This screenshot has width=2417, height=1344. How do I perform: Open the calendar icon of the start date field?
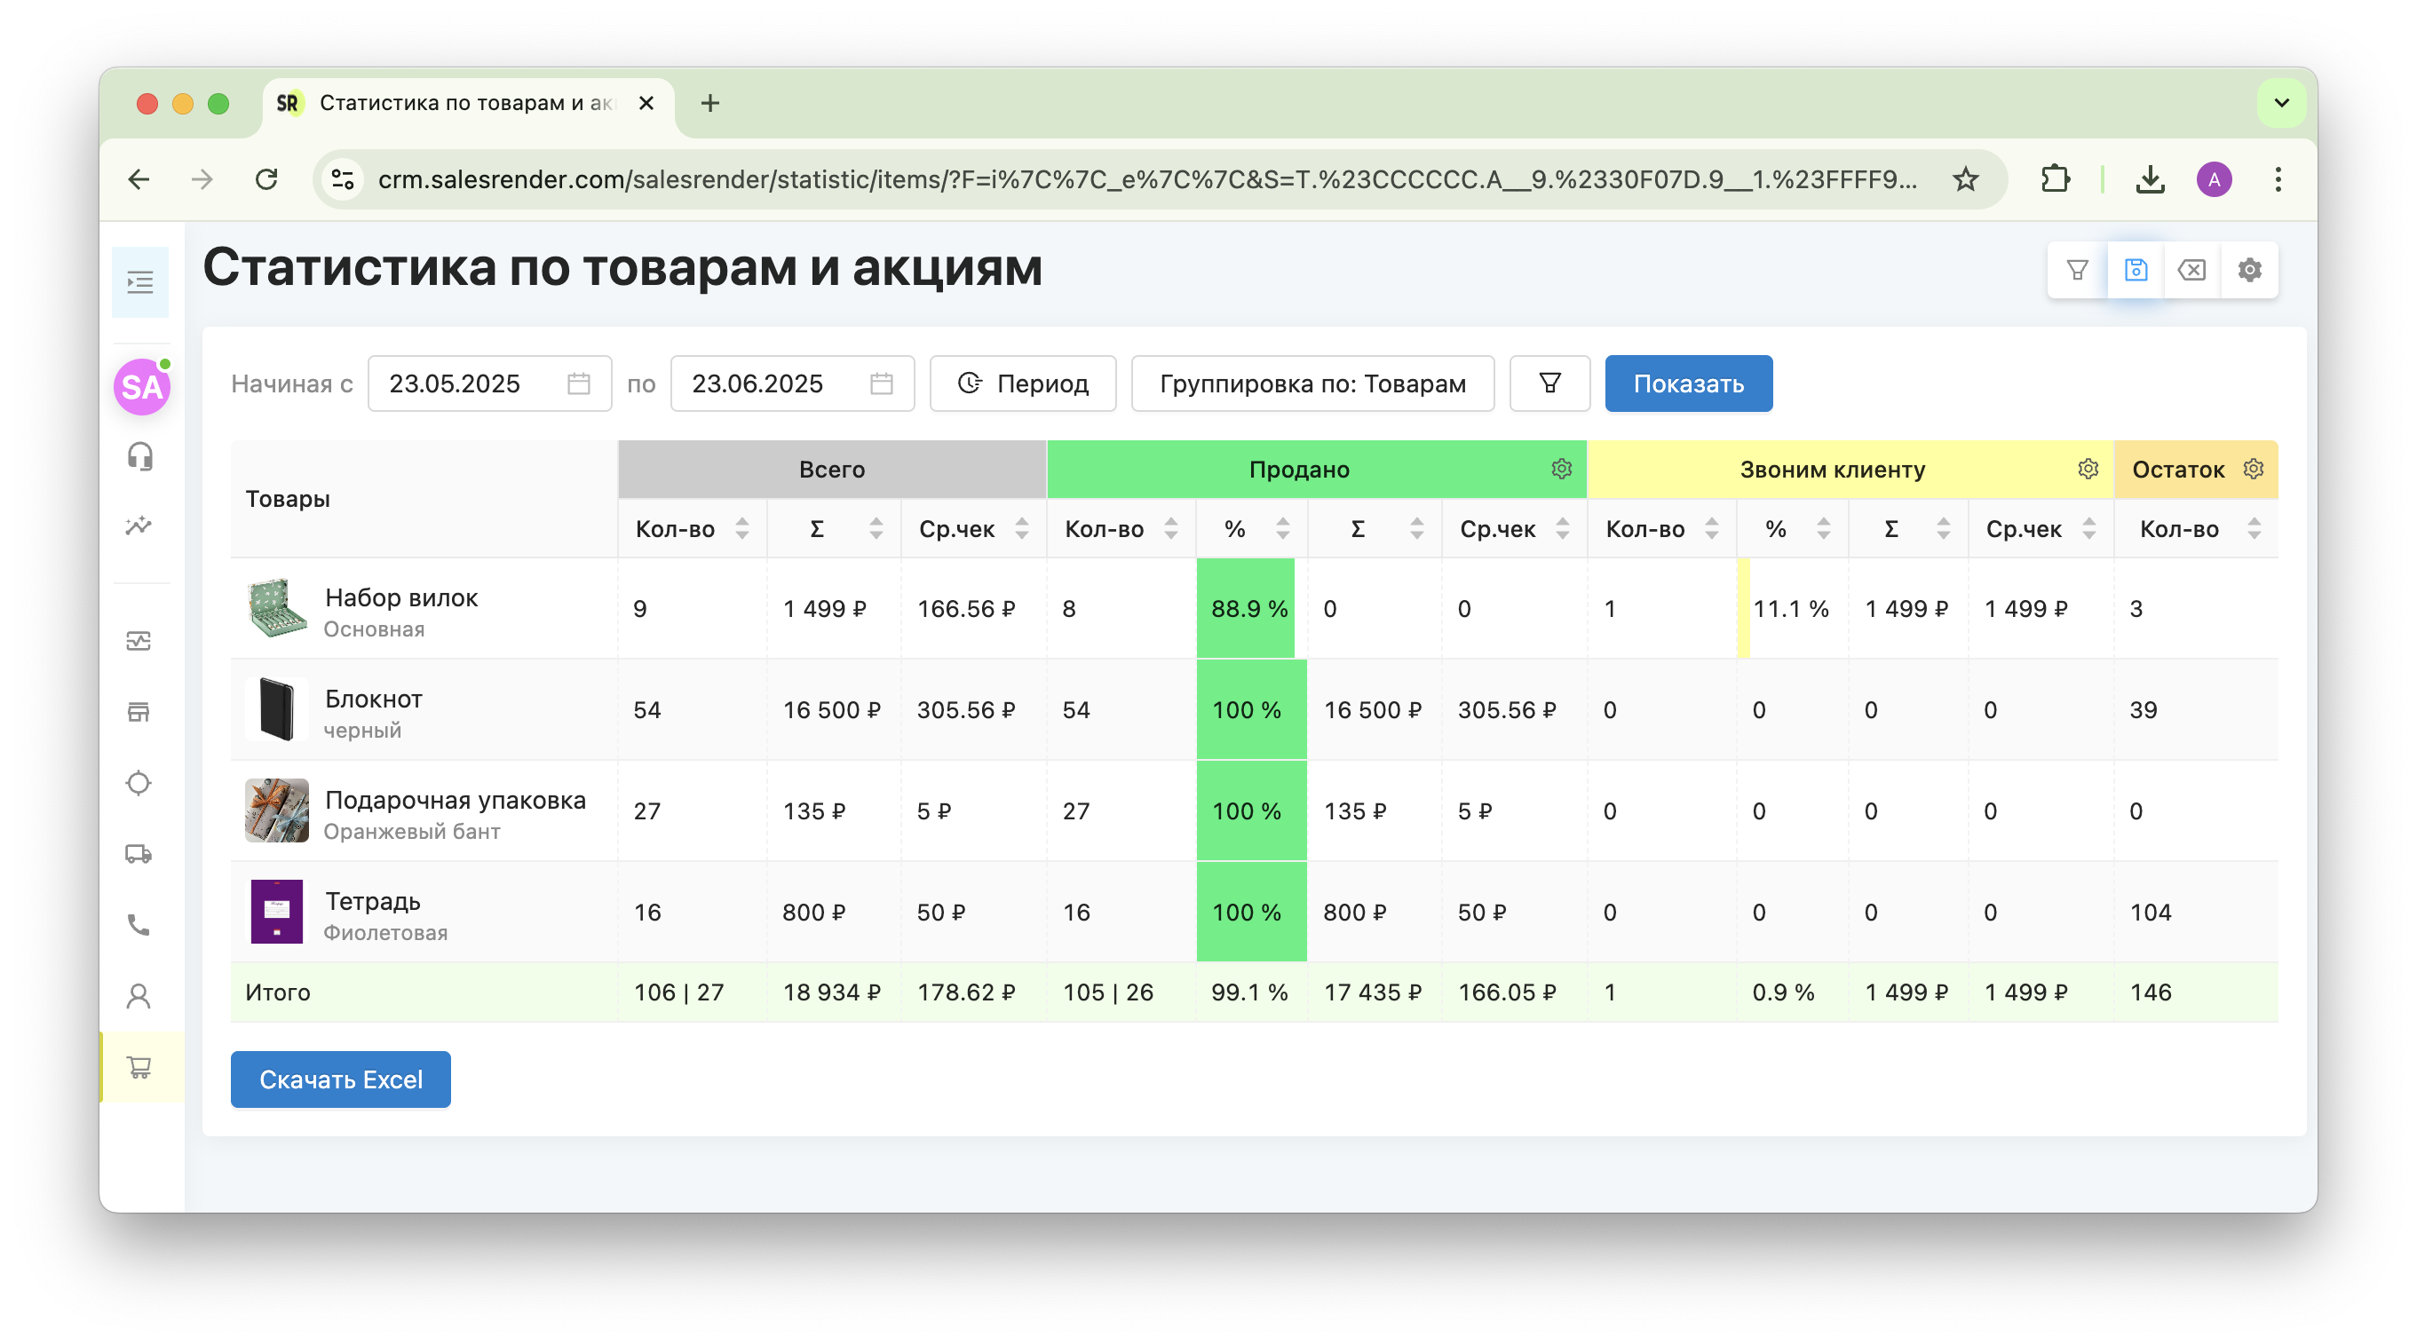tap(579, 383)
